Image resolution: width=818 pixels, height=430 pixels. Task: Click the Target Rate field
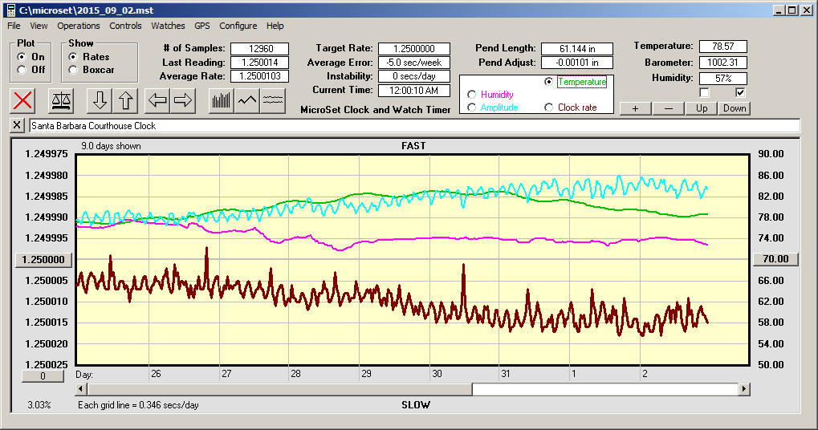[414, 48]
